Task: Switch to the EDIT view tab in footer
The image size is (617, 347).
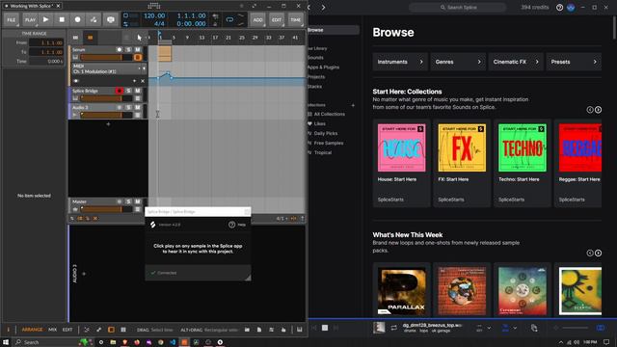Action: click(67, 330)
